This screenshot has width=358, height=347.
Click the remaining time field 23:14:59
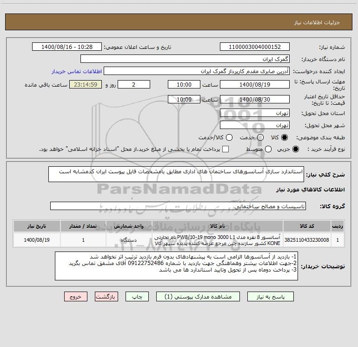click(x=86, y=84)
